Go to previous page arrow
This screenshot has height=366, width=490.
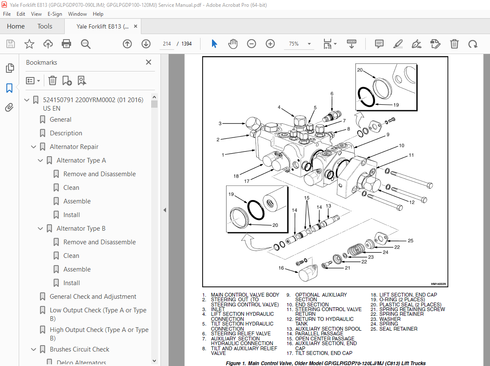(127, 44)
